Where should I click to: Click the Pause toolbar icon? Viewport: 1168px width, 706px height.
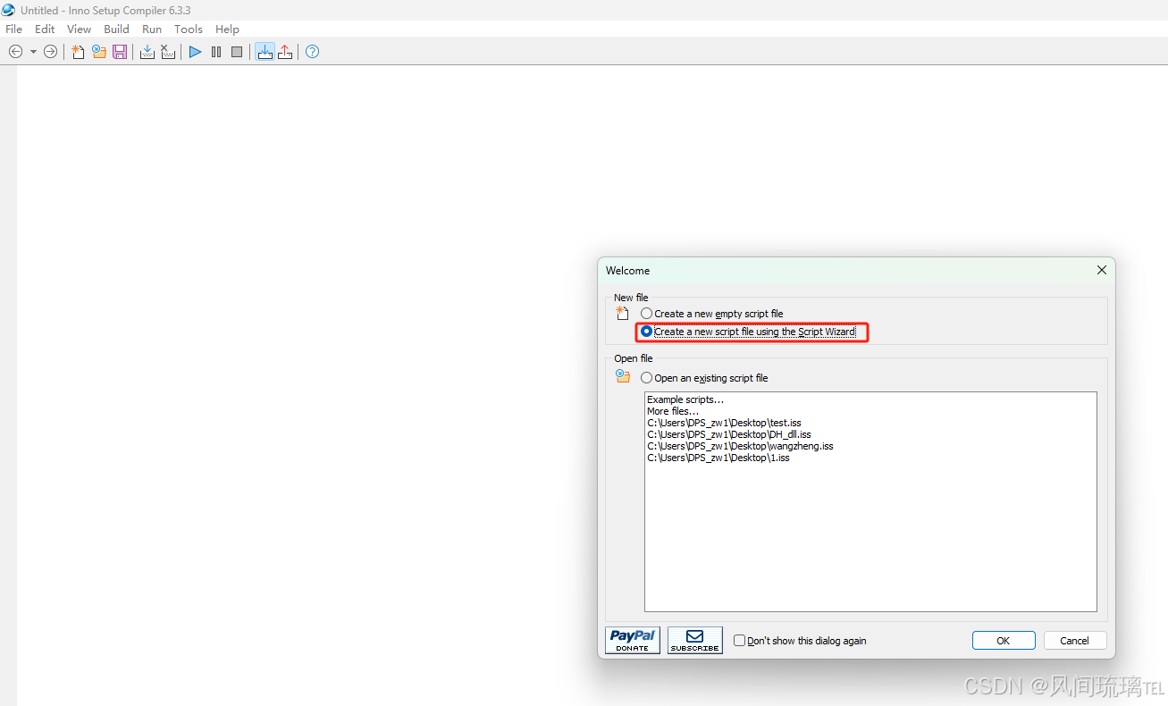pos(216,52)
